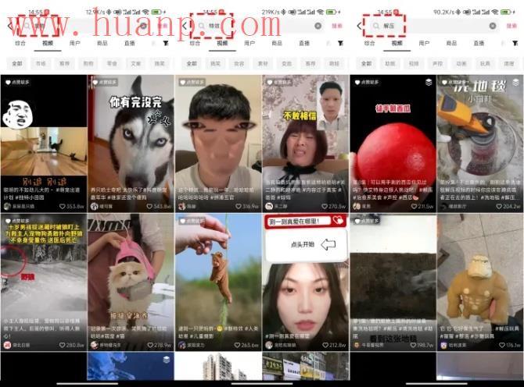This screenshot has width=524, height=387.
Task: Open the cat in pink swim cap video
Action: pyautogui.click(x=131, y=282)
